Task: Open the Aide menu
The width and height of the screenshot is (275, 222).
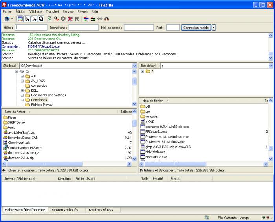Action: click(x=95, y=11)
